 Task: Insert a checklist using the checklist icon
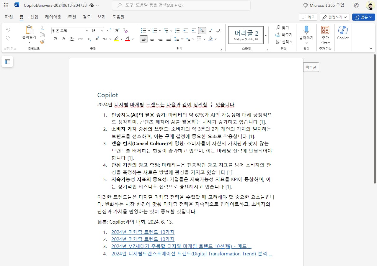coord(177,31)
